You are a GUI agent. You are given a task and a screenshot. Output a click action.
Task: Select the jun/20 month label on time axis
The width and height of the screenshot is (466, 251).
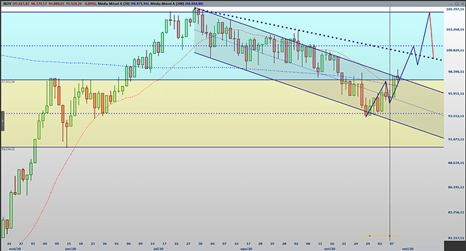tap(70, 248)
